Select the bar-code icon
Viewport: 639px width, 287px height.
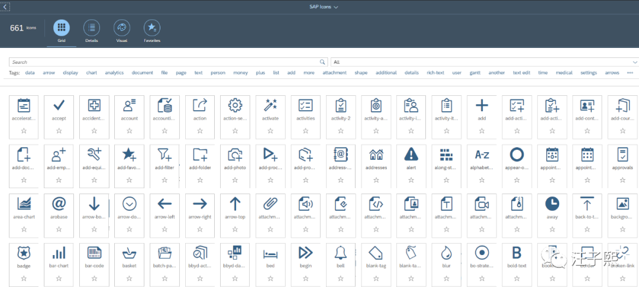point(94,253)
